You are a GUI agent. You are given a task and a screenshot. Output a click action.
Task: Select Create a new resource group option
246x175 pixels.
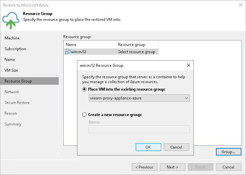85,114
